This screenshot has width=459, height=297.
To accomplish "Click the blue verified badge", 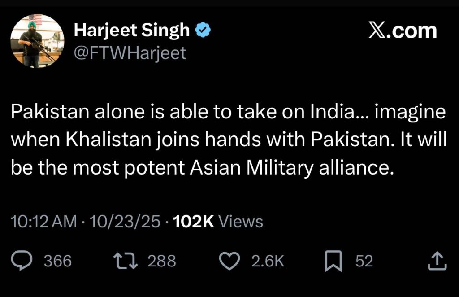I will (x=203, y=31).
